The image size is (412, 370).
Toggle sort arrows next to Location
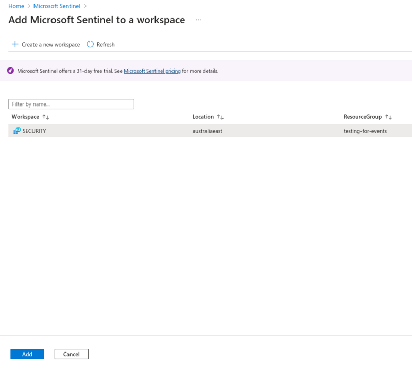pos(220,117)
